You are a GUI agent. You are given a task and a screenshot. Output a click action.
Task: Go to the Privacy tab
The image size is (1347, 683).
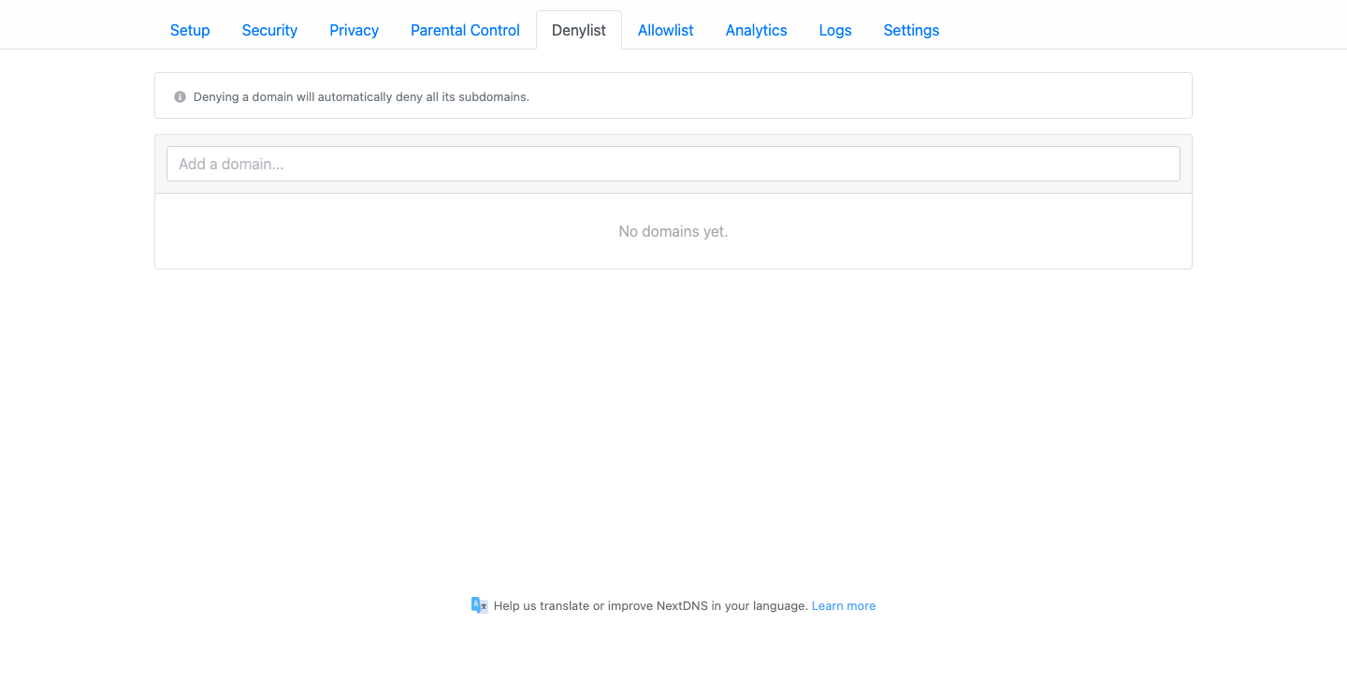point(354,30)
